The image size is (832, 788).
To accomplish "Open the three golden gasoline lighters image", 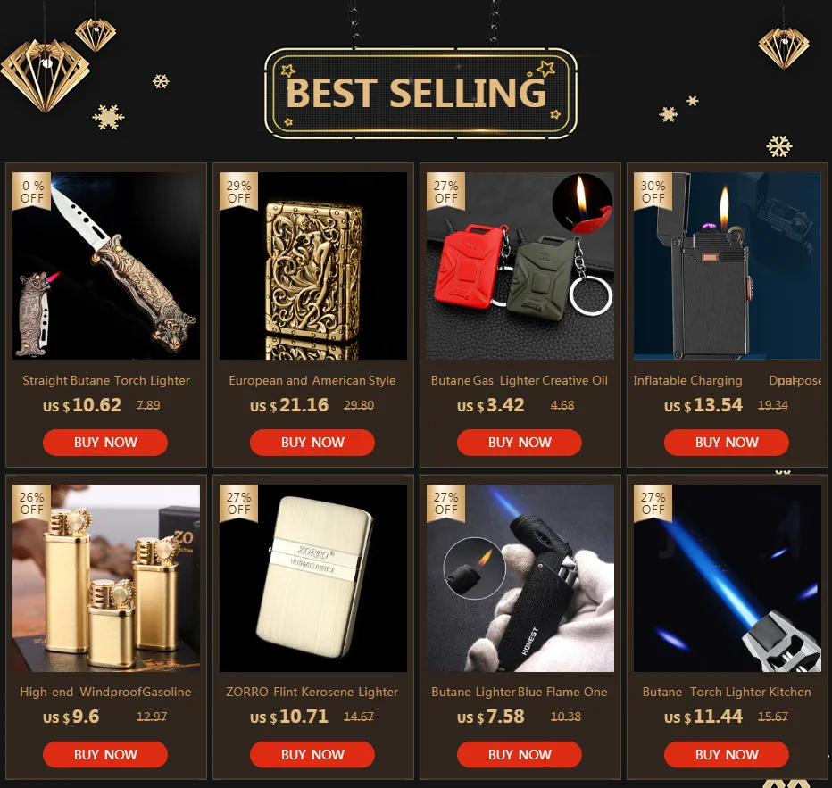I will [x=106, y=578].
